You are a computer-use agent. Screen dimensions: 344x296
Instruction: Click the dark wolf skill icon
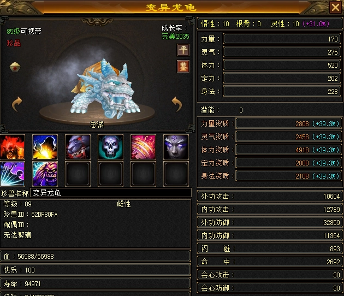[78, 147]
